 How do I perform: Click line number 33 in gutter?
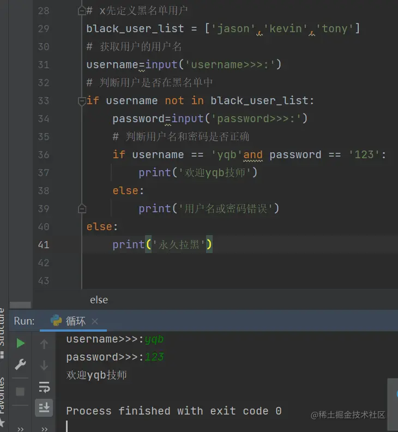pos(44,100)
